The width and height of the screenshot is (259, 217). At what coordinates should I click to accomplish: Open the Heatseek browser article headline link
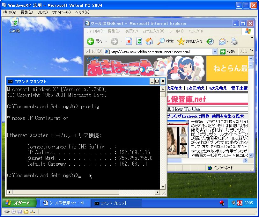coord(206,116)
